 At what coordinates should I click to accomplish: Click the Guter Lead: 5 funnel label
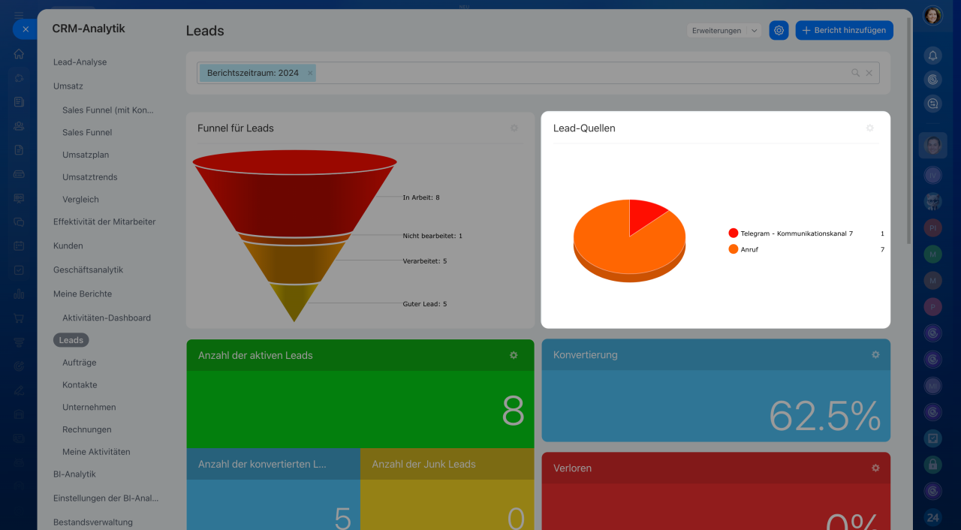click(x=425, y=304)
